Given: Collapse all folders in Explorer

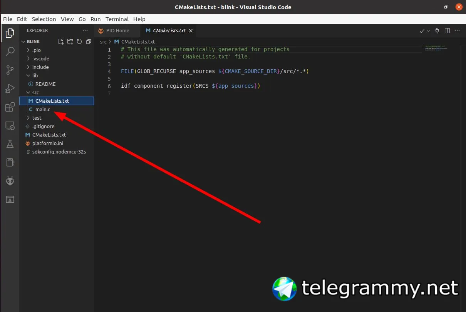Looking at the screenshot, I should [x=89, y=42].
